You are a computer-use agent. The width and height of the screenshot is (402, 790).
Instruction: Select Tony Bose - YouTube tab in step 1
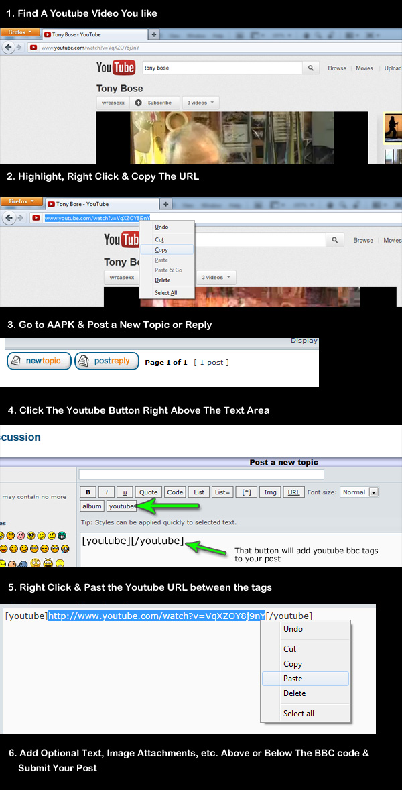coord(94,34)
